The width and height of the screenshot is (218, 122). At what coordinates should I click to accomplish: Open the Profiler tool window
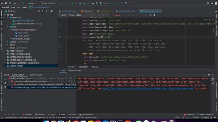[72, 115]
